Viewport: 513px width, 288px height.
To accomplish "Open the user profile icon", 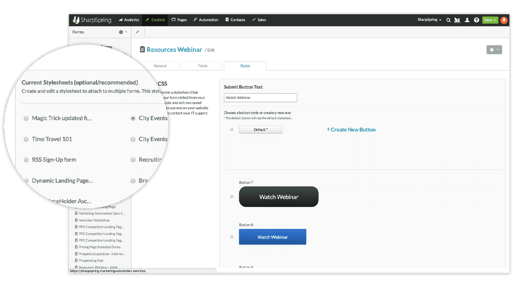I will 467,20.
